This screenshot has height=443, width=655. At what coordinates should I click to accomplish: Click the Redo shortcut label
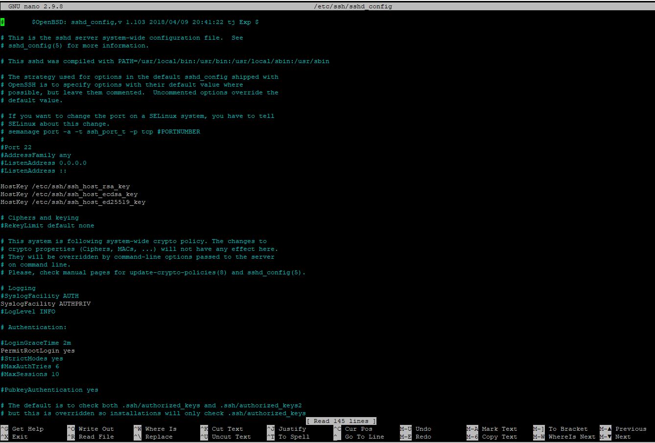pyautogui.click(x=422, y=437)
